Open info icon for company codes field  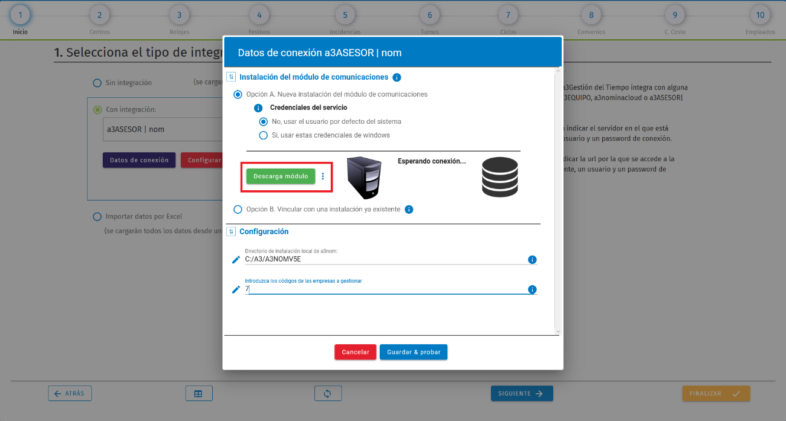point(533,289)
